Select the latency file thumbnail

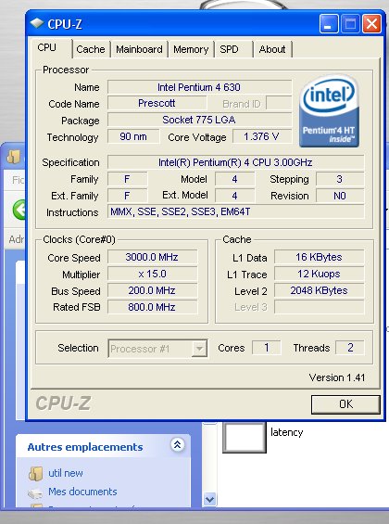[x=245, y=437]
